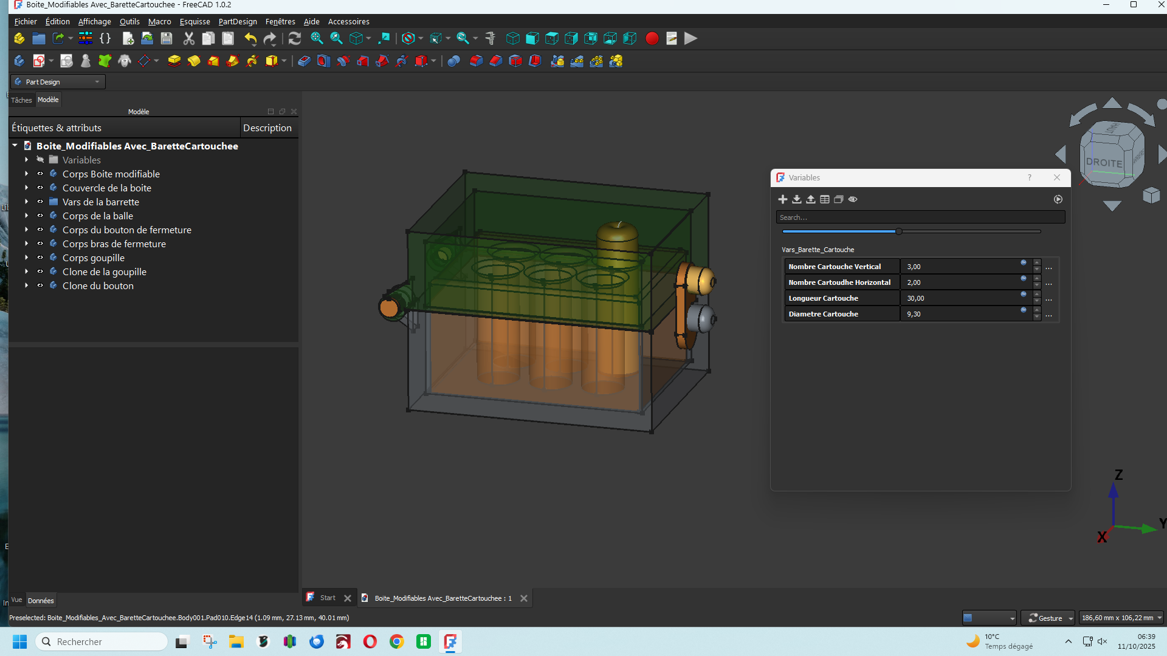This screenshot has width=1167, height=656.
Task: Open the Gesture navigation style dropdown
Action: [1048, 618]
